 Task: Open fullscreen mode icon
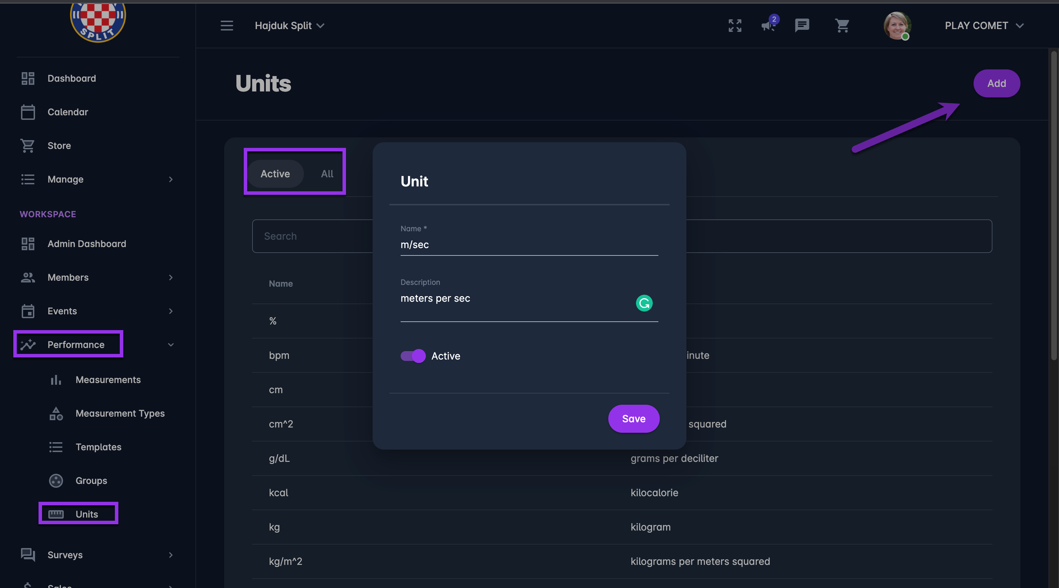[735, 26]
